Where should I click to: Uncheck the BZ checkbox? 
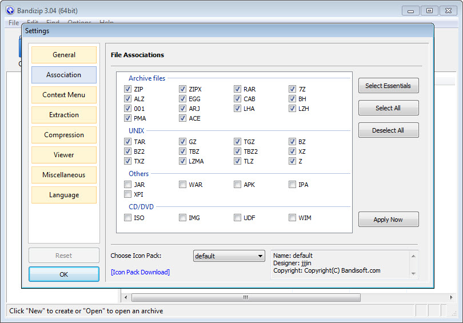(292, 141)
